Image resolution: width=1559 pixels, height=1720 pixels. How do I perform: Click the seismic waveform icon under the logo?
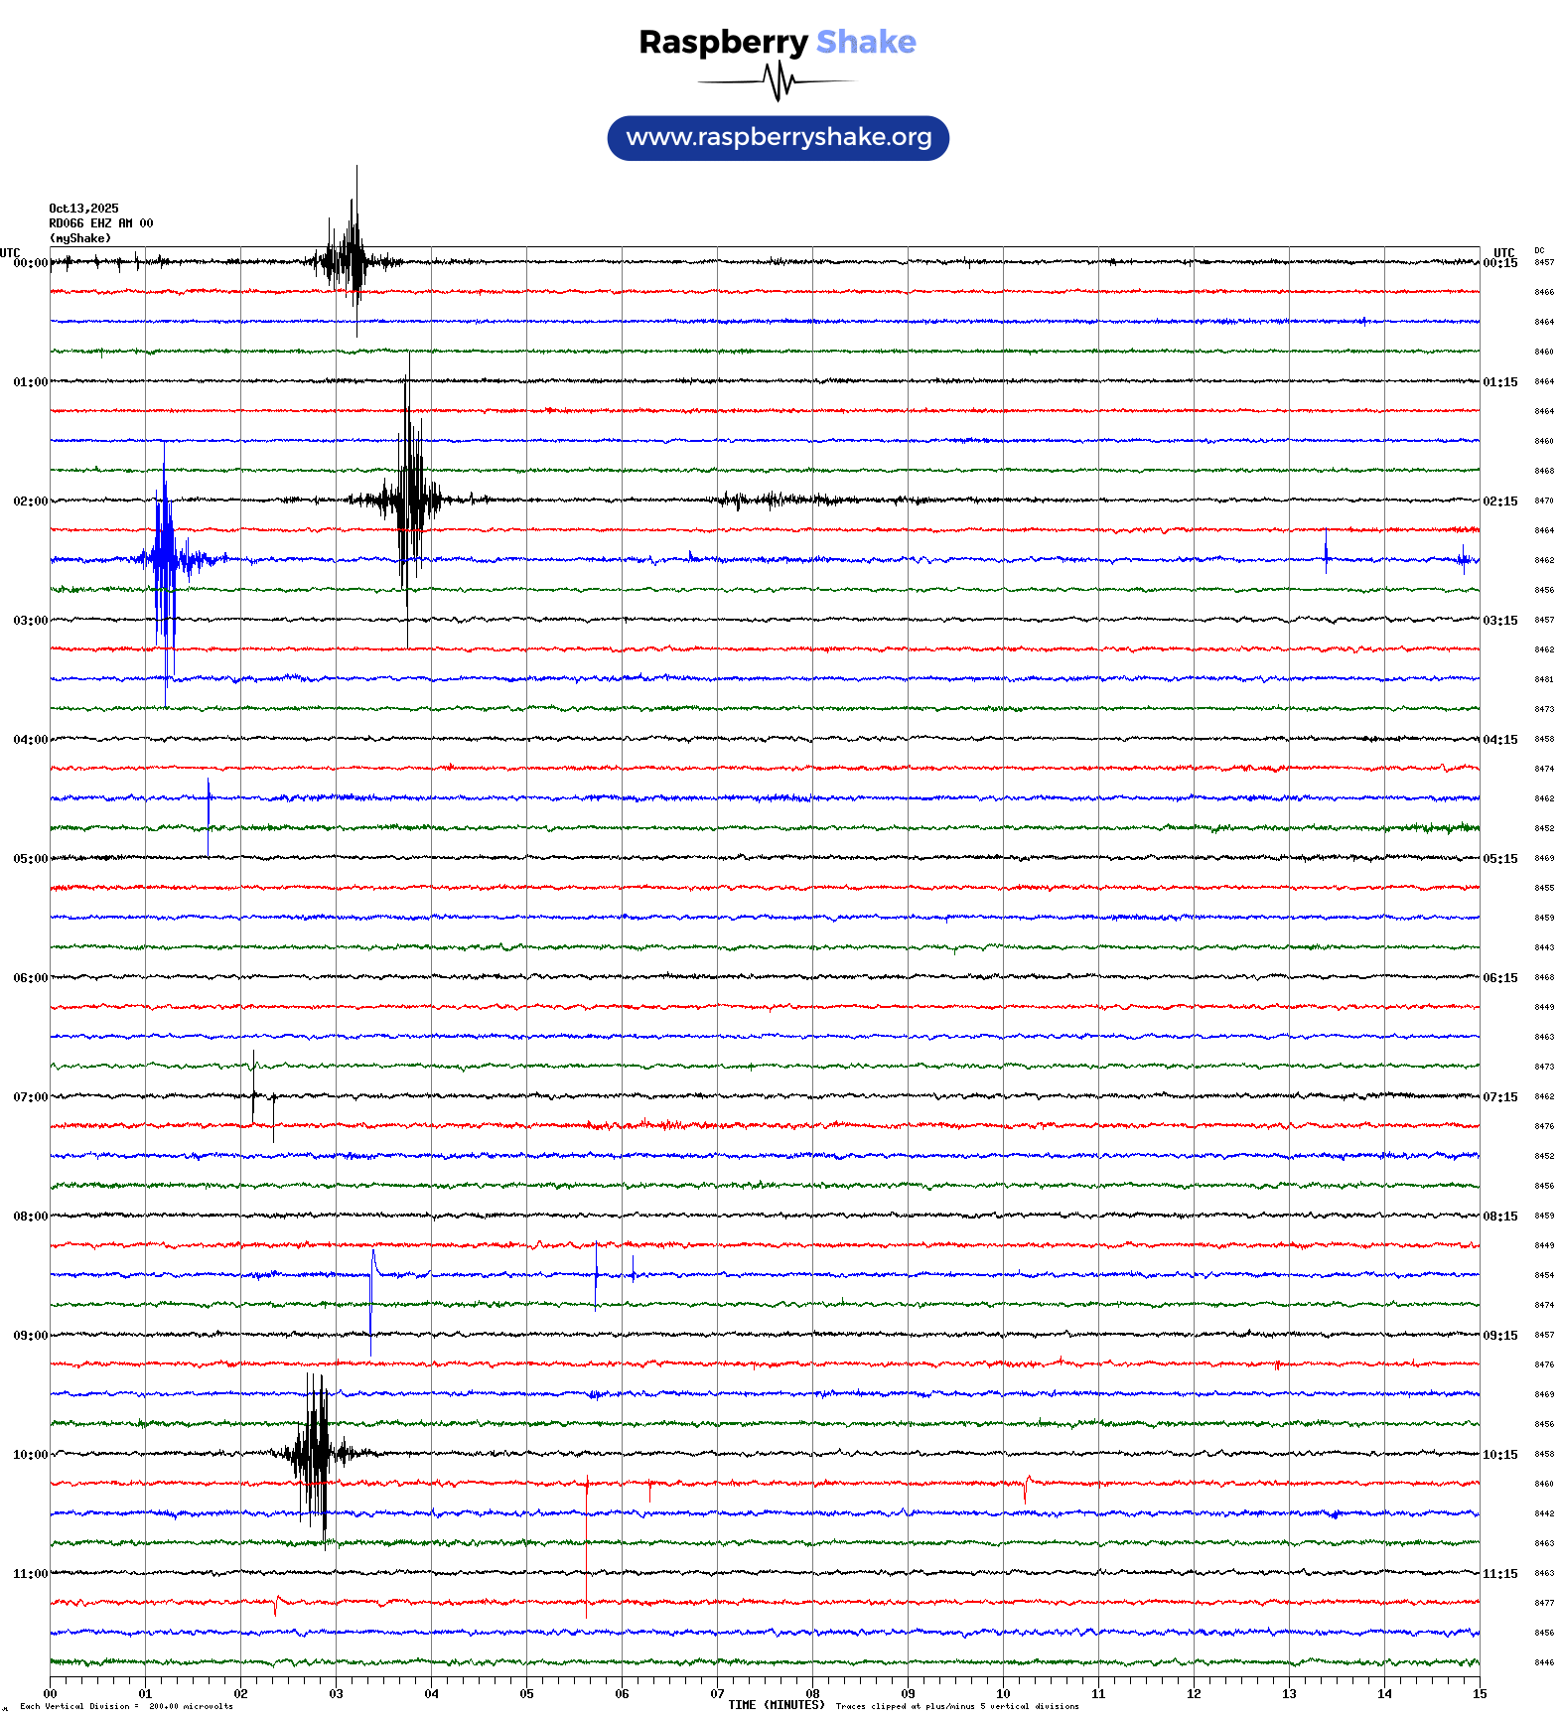coord(778,81)
